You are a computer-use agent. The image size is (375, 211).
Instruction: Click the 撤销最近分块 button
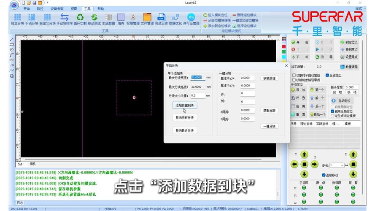[x=185, y=130]
